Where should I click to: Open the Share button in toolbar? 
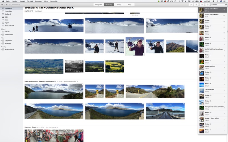point(196,5)
